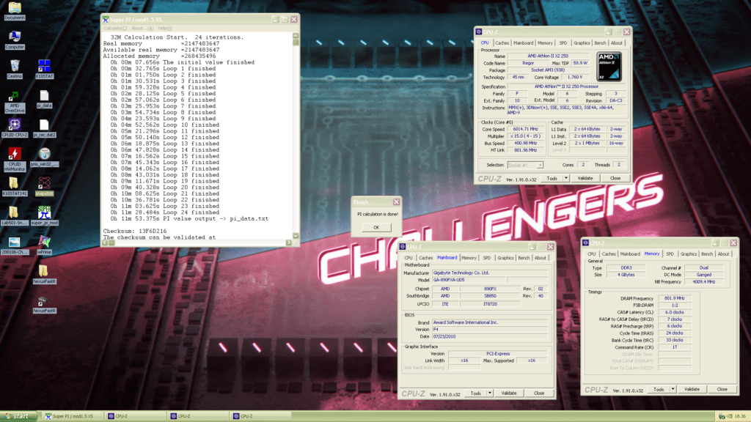
Task: Open Memory tab in Mainboard CPU-Z window
Action: (x=469, y=258)
